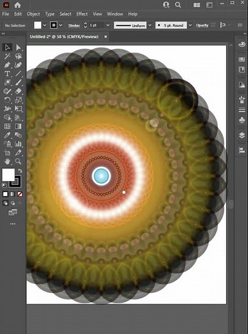The width and height of the screenshot is (248, 334).
Task: Choose the Free Transform tool
Action: pyautogui.click(x=18, y=109)
